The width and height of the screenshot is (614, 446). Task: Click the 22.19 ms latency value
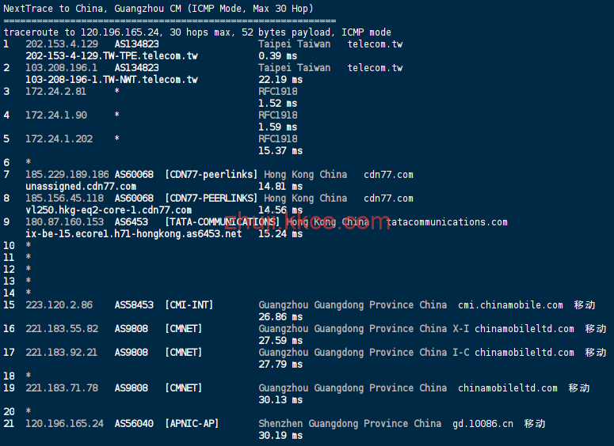[x=280, y=80]
